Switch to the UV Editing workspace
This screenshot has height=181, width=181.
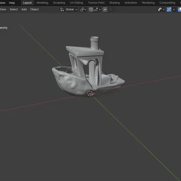[x=76, y=3]
